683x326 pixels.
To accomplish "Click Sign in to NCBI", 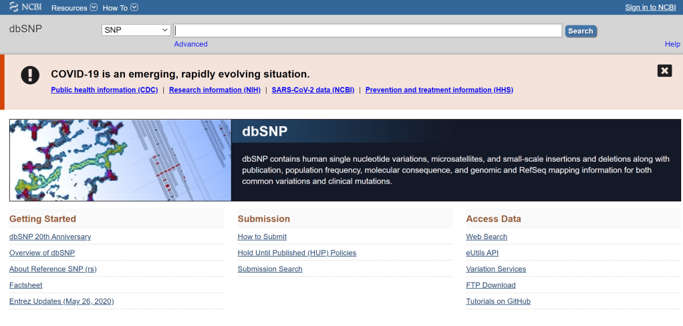I will pos(650,7).
